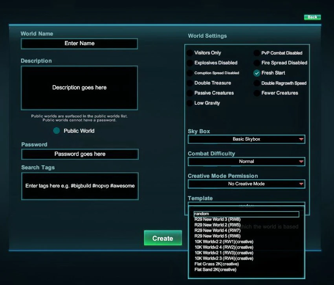Click the Password input field

pyautogui.click(x=80, y=154)
